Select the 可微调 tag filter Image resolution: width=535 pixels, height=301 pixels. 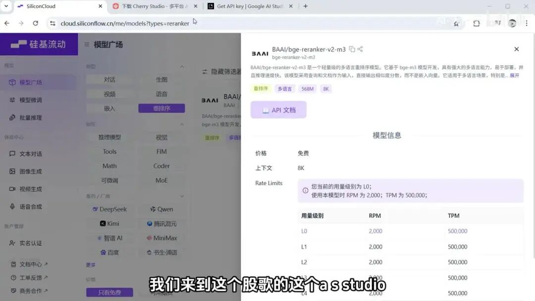(109, 180)
